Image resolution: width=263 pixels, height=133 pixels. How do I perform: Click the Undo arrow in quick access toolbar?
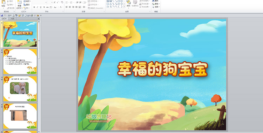click(5, 15)
